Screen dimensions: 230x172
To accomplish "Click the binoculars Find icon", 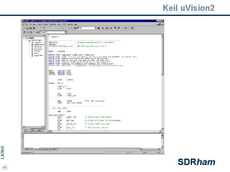I will click(99, 28).
